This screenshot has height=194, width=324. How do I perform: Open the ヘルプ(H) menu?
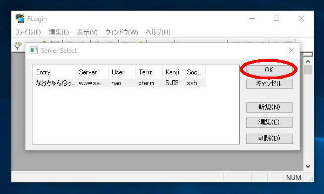pos(158,32)
